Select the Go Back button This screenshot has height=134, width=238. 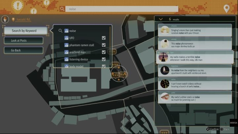(x=23, y=50)
